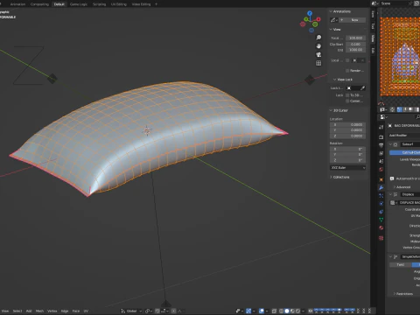Collapse the Annotations panel

(x=331, y=11)
